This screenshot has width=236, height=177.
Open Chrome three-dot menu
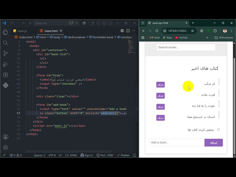coord(232,31)
